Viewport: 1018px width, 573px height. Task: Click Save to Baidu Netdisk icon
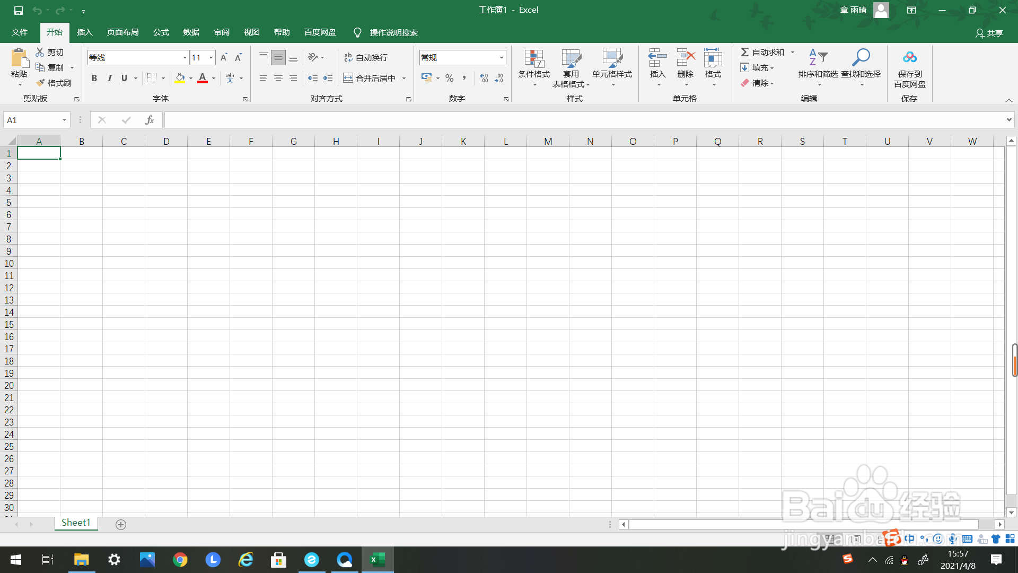click(909, 57)
